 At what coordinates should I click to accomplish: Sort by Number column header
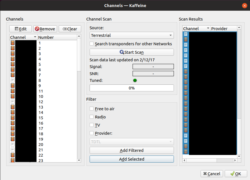click(x=57, y=37)
